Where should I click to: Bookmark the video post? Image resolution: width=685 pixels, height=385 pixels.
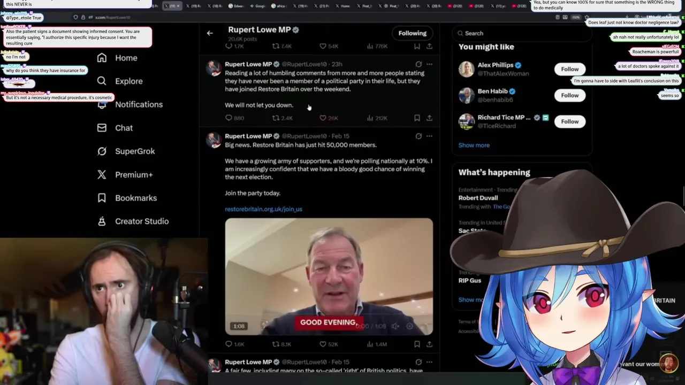(417, 344)
